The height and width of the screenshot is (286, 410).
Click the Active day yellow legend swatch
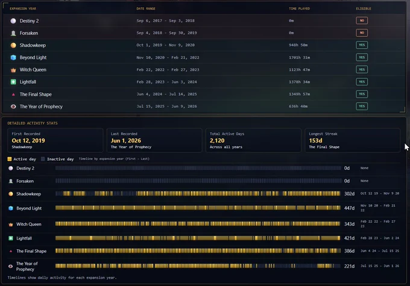[x=10, y=159]
